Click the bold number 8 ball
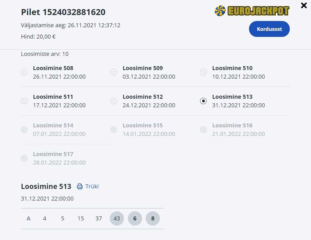Viewport: 311px width, 240px height. 153,218
